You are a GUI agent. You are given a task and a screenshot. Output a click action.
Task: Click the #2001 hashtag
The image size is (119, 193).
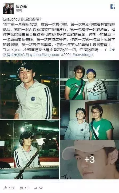click(x=66, y=55)
